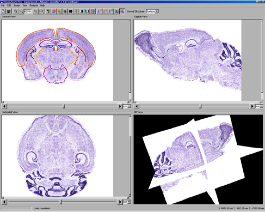
Task: Click the save disk icon in toolbar
Action: tap(9, 11)
